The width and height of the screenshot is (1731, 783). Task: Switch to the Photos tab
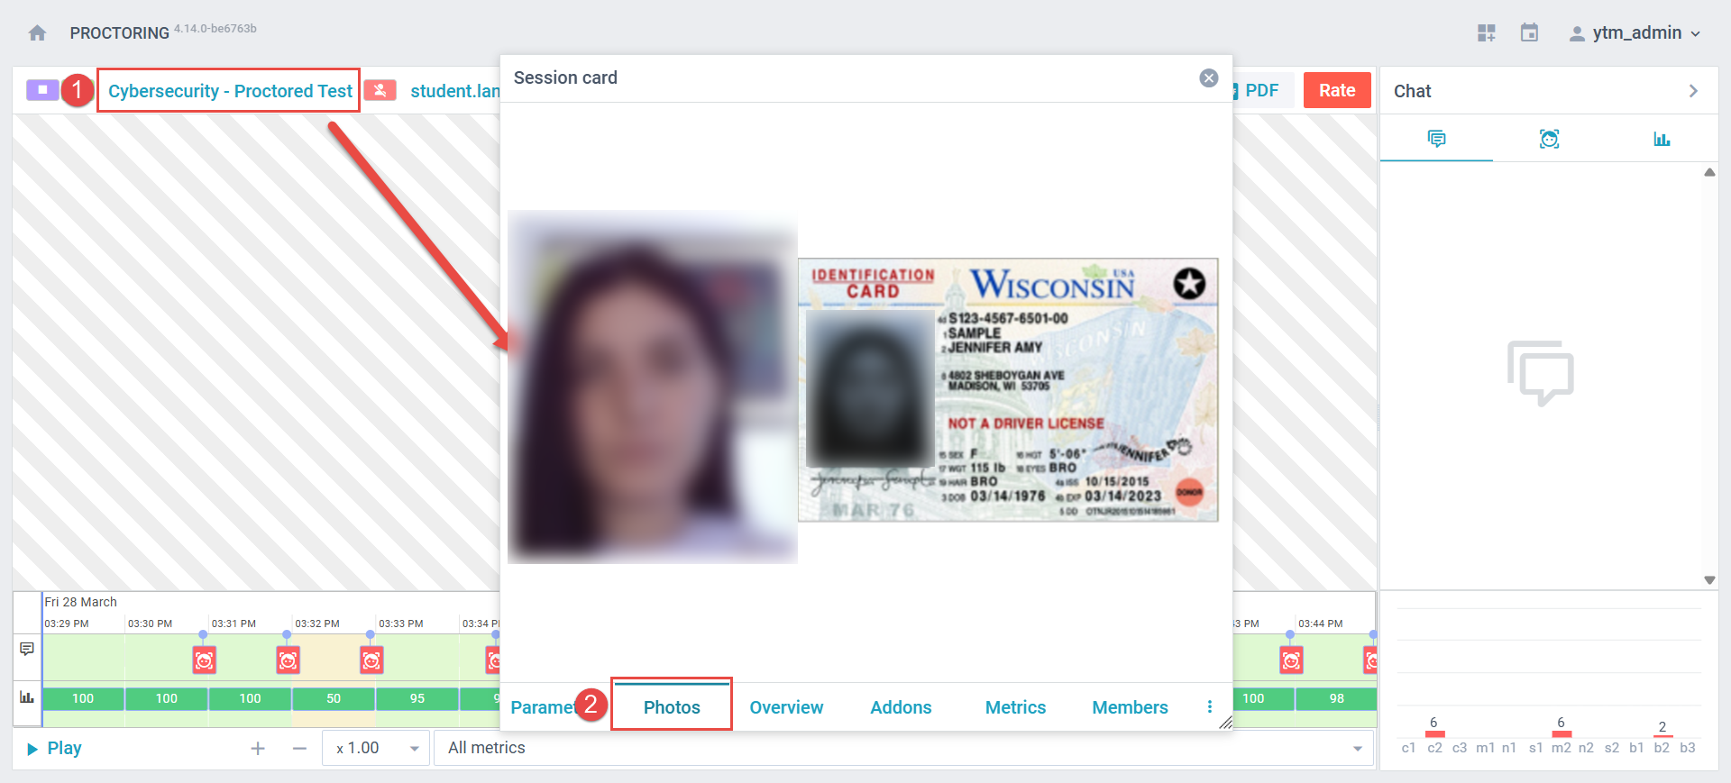point(672,707)
